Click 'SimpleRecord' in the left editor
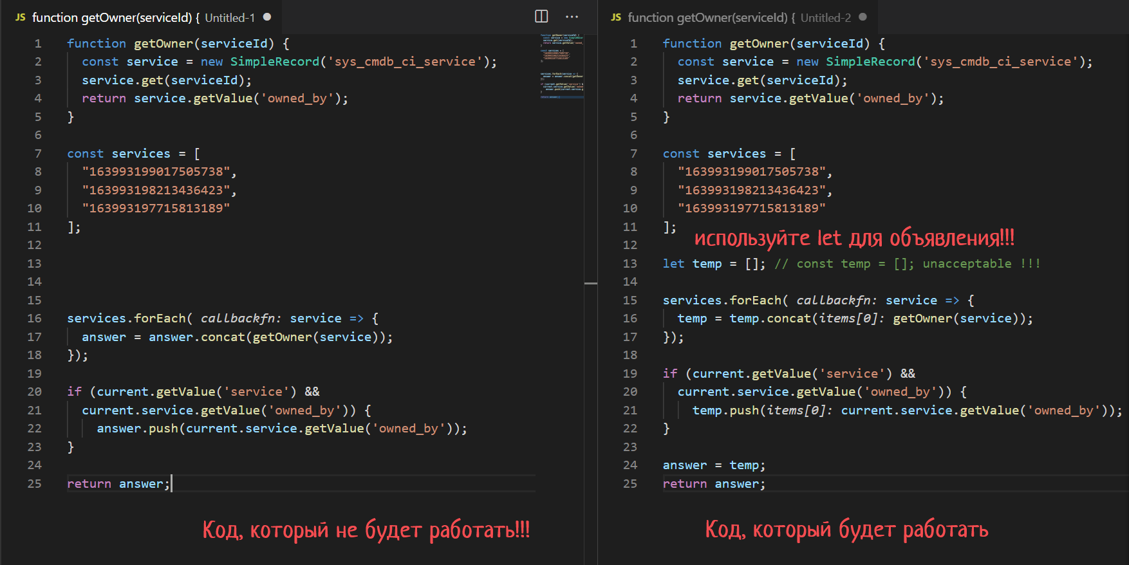1129x565 pixels. tap(275, 62)
